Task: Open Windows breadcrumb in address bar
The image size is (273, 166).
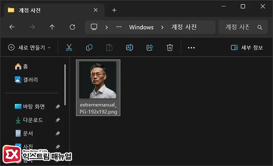Action: coord(141,27)
